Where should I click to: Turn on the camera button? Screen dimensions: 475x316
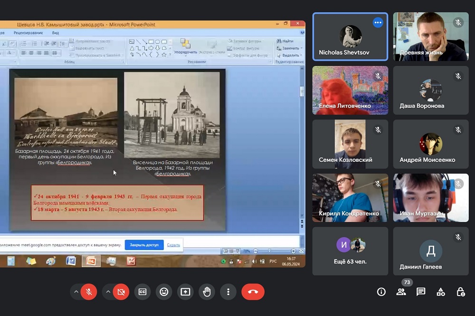121,292
